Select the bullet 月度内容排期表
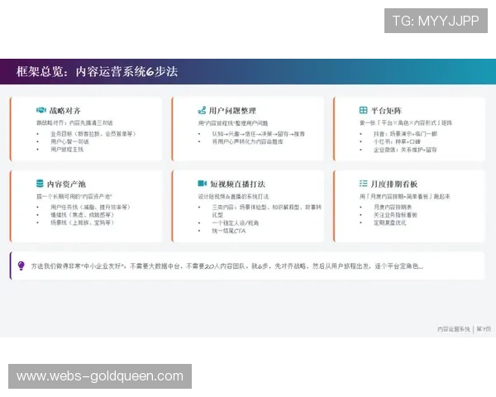 point(393,207)
